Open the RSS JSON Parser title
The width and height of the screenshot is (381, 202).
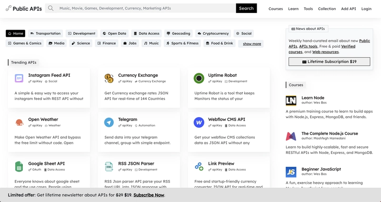click(x=136, y=163)
